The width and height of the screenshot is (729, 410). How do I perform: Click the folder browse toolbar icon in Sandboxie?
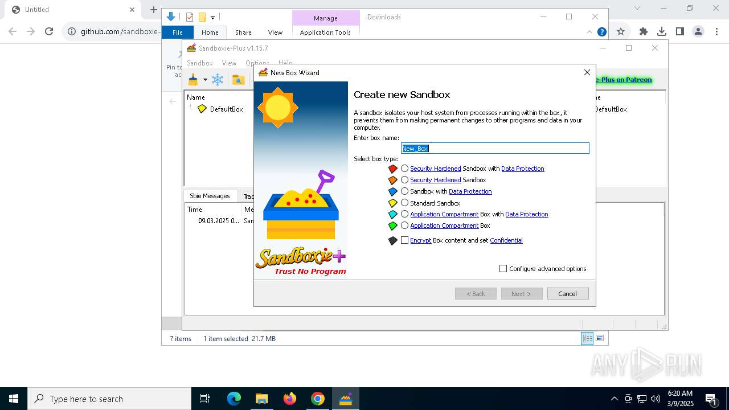pyautogui.click(x=239, y=80)
